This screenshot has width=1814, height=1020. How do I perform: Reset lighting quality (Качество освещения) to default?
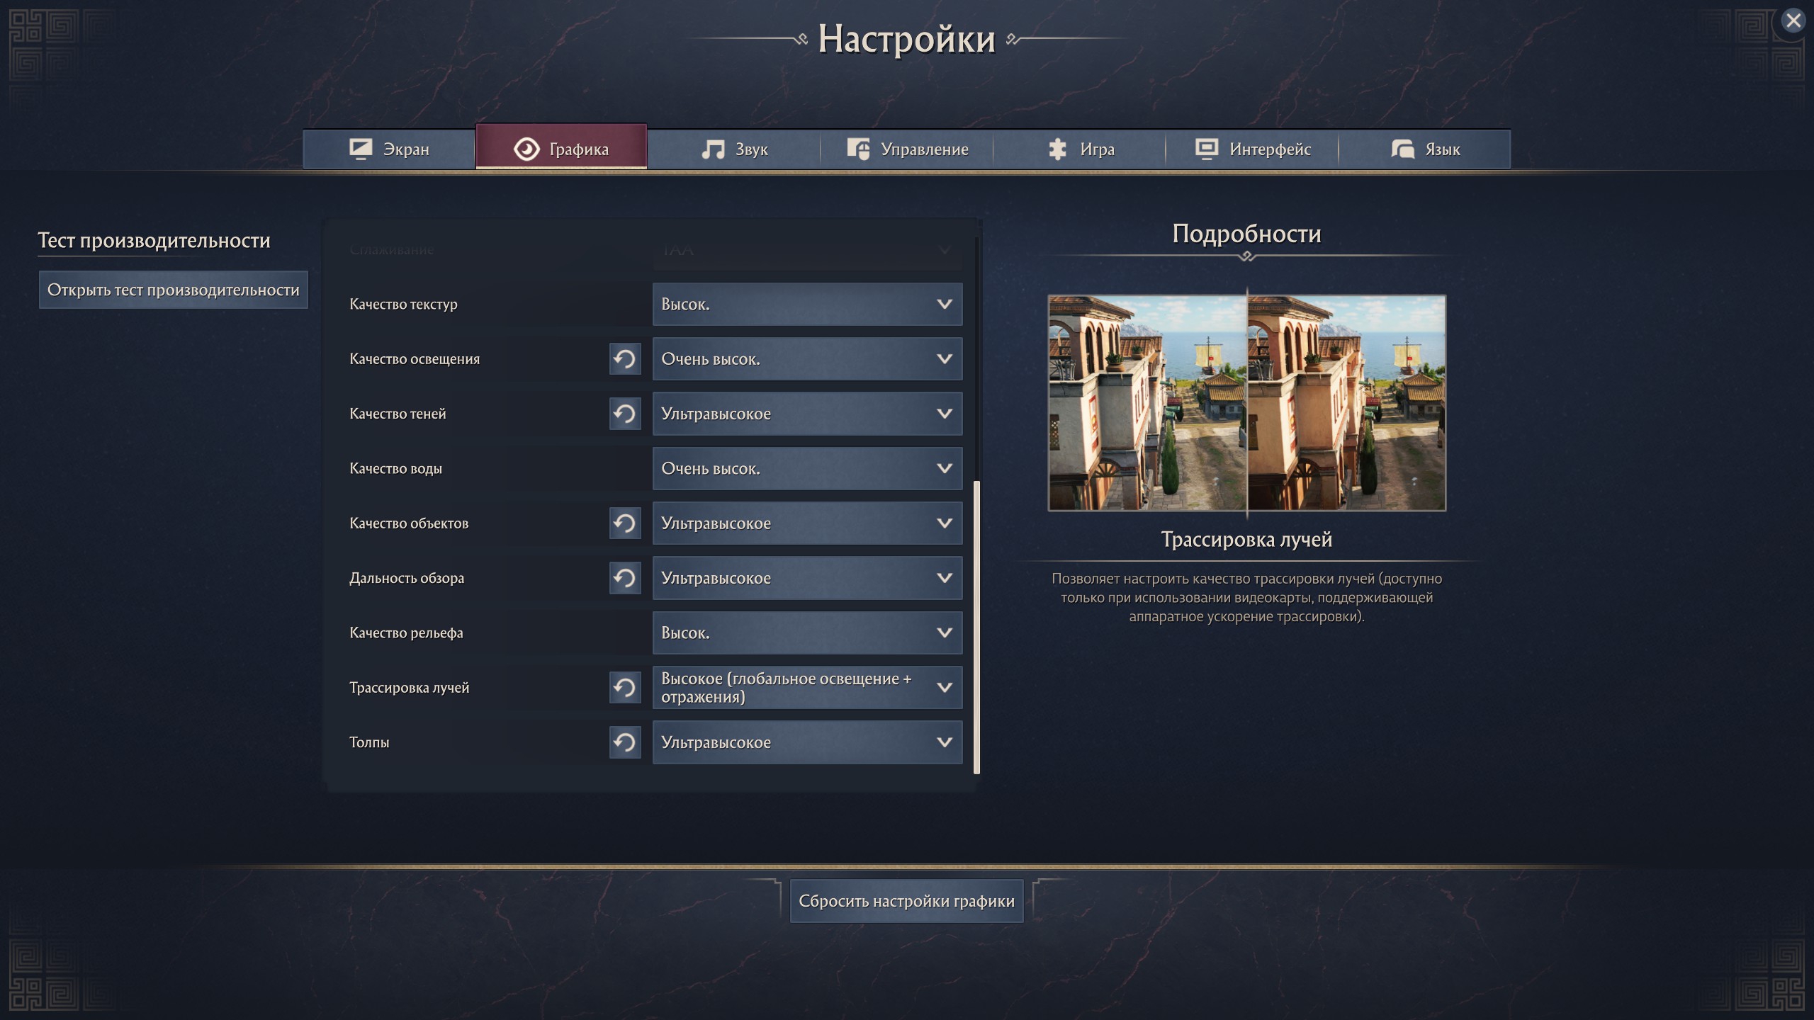[624, 359]
